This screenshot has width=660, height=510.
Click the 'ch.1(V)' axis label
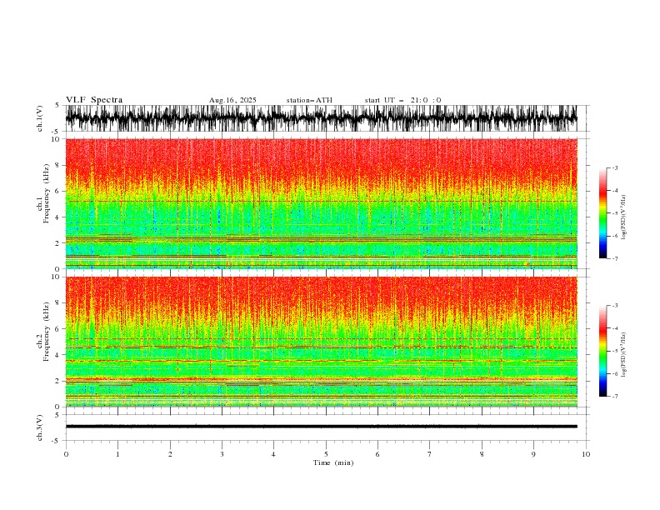tap(40, 118)
